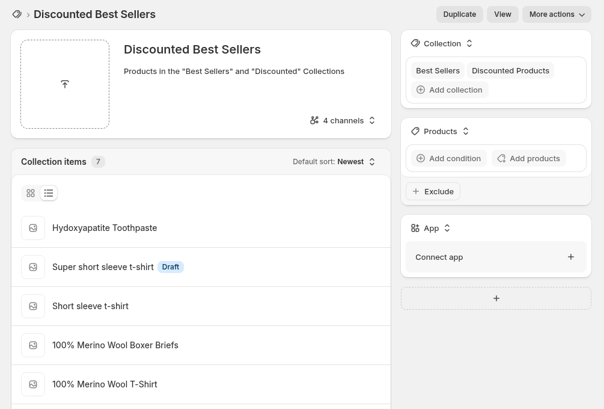Image resolution: width=604 pixels, height=409 pixels.
Task: Open the Collection type selector chevrons
Action: 469,43
